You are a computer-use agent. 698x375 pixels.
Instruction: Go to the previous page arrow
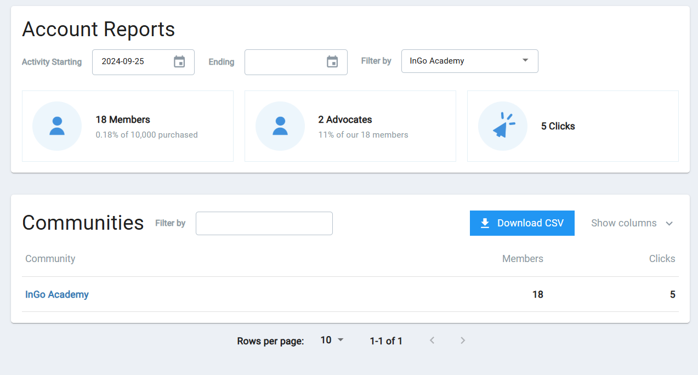coord(432,340)
